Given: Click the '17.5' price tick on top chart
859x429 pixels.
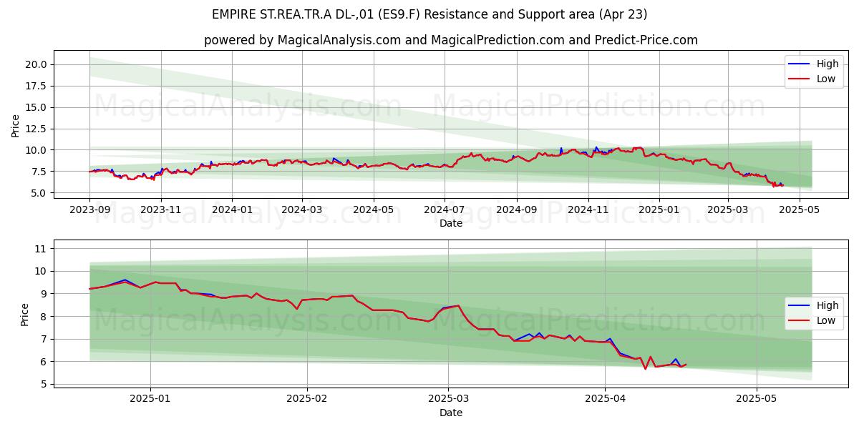Looking at the screenshot, I should 37,86.
